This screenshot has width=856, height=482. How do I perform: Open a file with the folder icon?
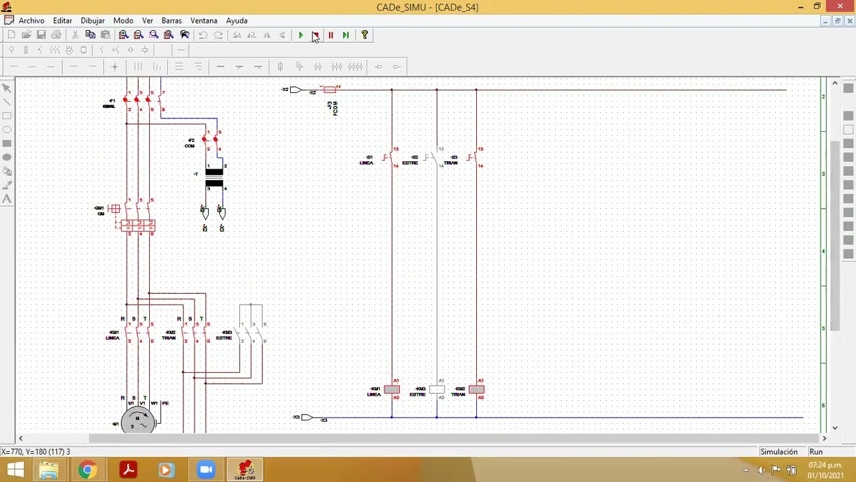26,35
